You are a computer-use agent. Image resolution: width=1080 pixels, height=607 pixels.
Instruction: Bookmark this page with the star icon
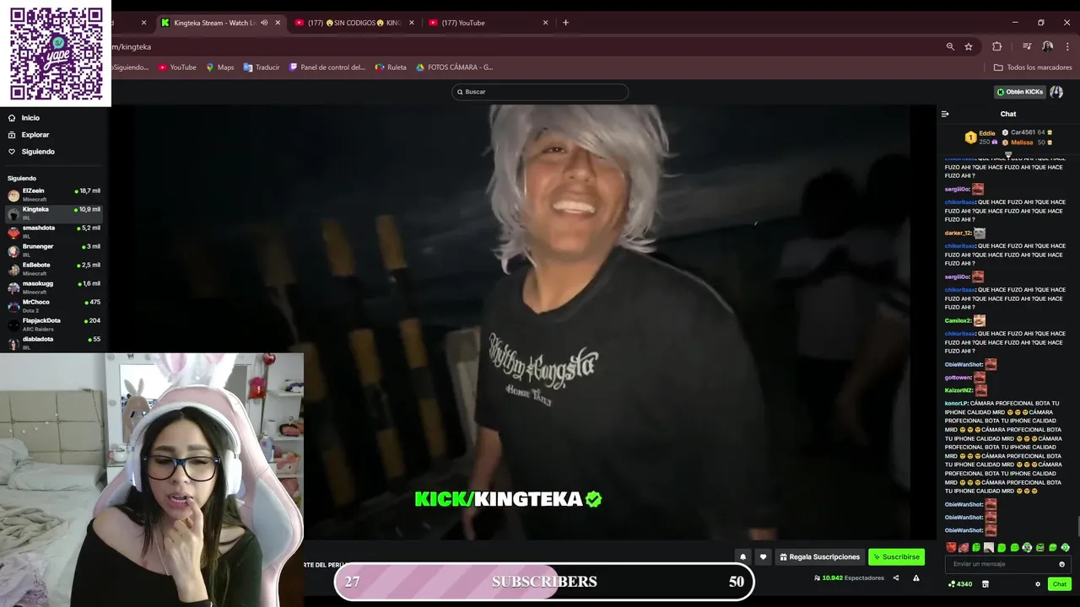(x=969, y=46)
